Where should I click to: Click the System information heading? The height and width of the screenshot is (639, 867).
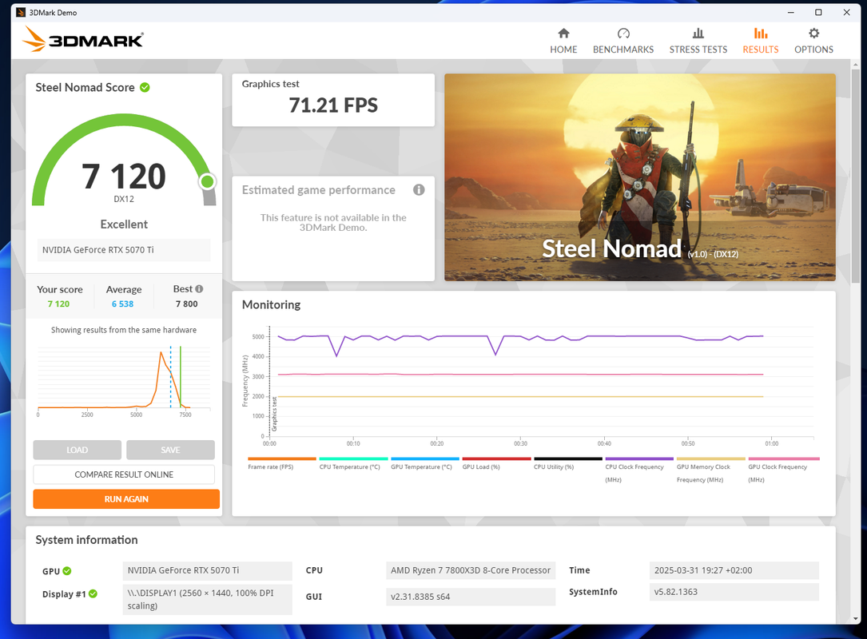coord(87,540)
